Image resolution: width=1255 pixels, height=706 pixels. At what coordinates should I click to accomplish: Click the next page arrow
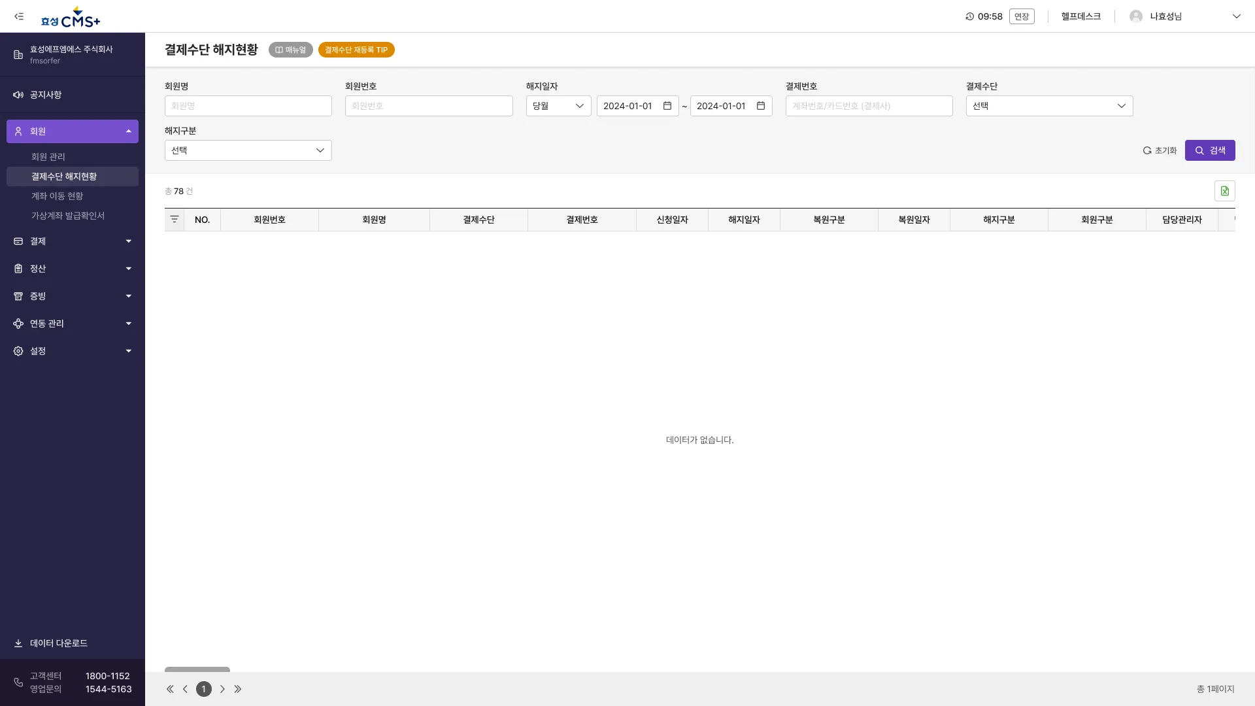(222, 689)
